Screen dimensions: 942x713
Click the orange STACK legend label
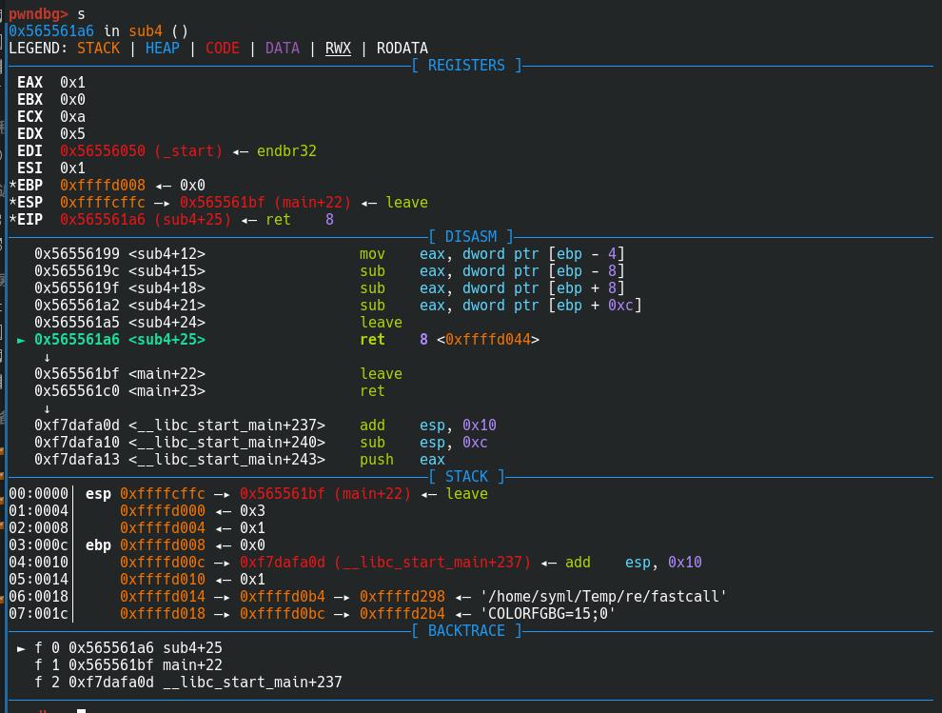tap(99, 49)
